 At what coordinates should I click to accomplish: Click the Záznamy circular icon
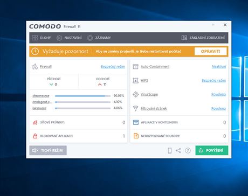click(90, 38)
